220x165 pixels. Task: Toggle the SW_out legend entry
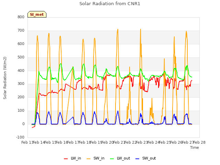pos(146,158)
